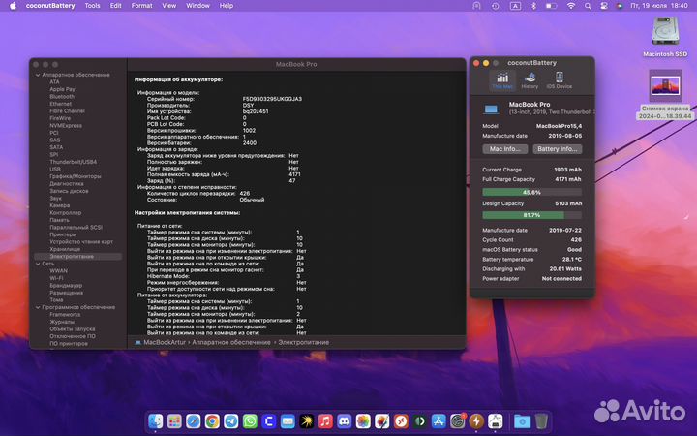Click the Wi-Fi icon in menu bar

[571, 6]
